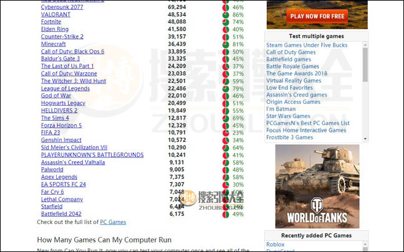Open the VALORANT game link
The image size is (404, 252).
(55, 15)
